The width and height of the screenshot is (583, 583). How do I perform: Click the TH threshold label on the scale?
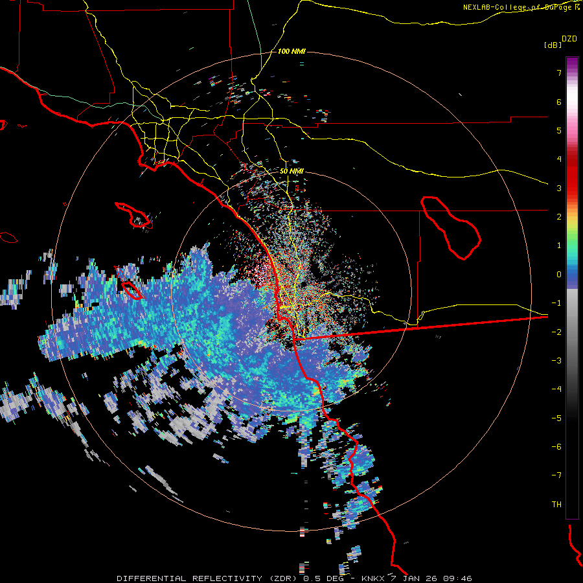tap(556, 505)
